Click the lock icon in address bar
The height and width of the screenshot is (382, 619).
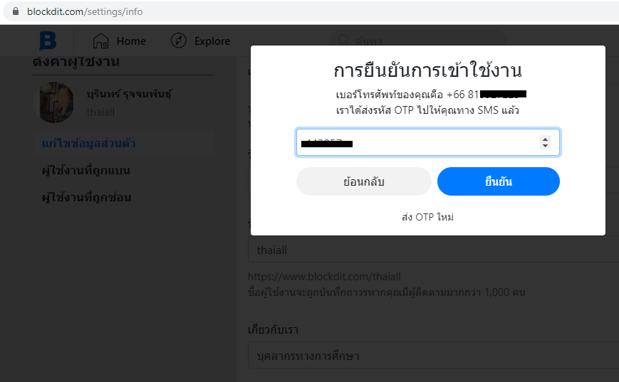coord(16,12)
